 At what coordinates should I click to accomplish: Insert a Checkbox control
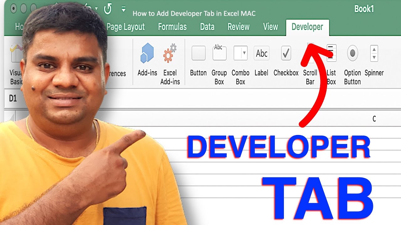coord(286,53)
